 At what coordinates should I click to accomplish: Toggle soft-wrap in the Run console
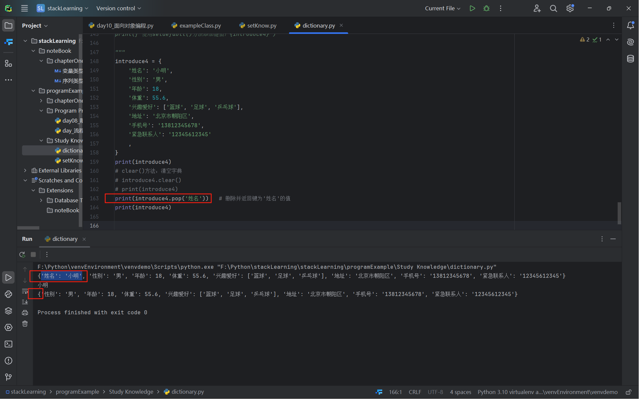[25, 291]
